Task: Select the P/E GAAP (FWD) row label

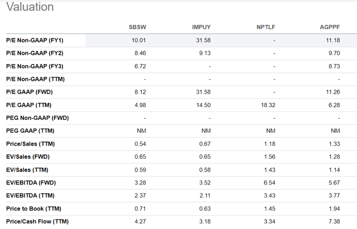Action: click(30, 92)
